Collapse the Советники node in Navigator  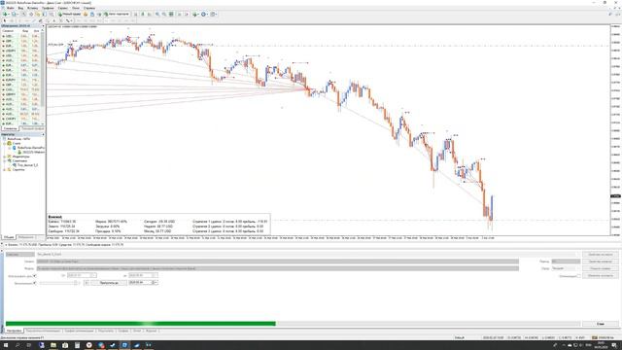(x=4, y=160)
